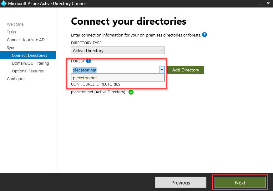
Task: Minimize the Azure AD Connect window
Action: 260,3
